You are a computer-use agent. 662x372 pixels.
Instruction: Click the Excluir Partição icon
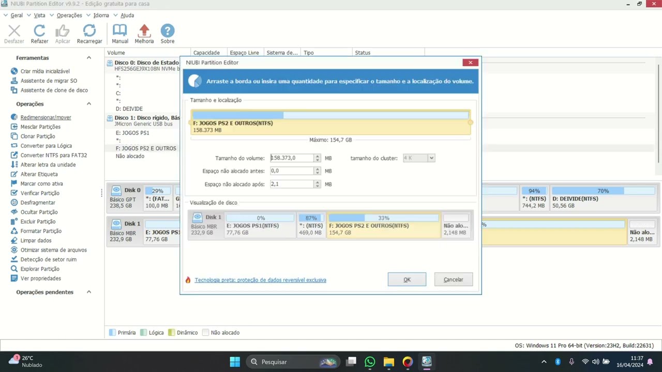pyautogui.click(x=14, y=222)
